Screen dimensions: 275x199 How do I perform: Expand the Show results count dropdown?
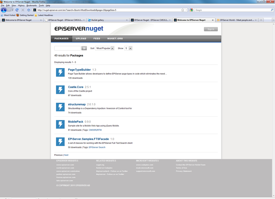pos(128,48)
